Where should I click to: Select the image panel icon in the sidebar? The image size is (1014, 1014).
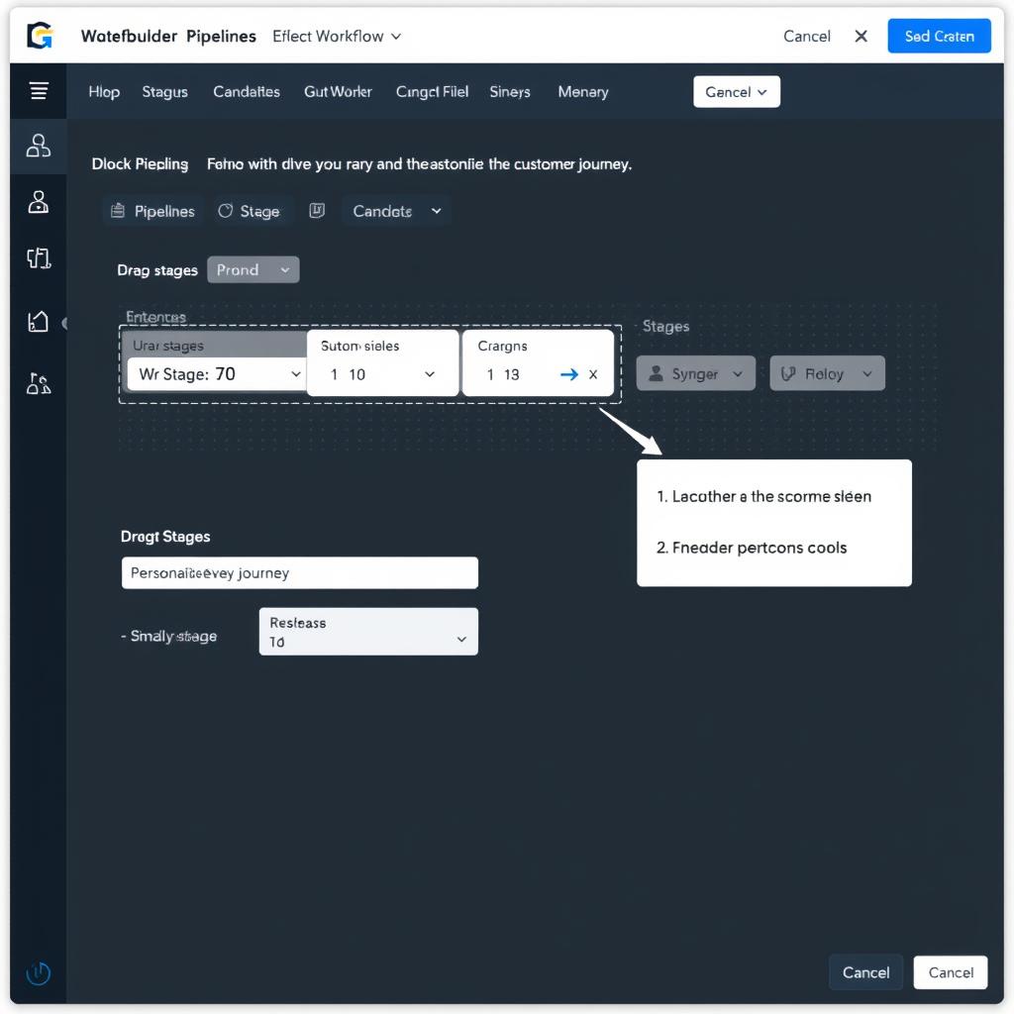pyautogui.click(x=38, y=320)
